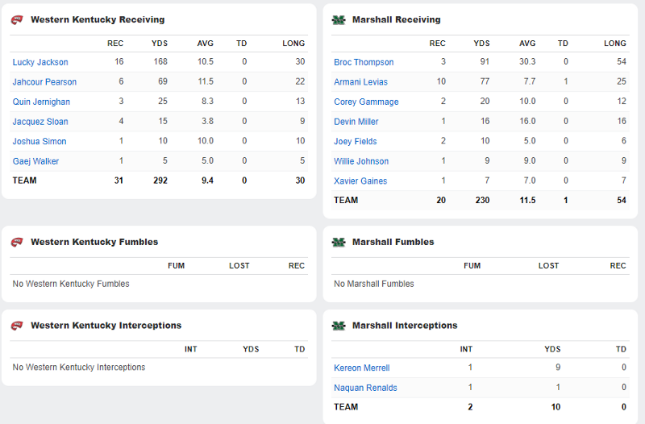This screenshot has width=645, height=424.
Task: Click the Marshall Fumbles heading
Action: click(x=393, y=242)
